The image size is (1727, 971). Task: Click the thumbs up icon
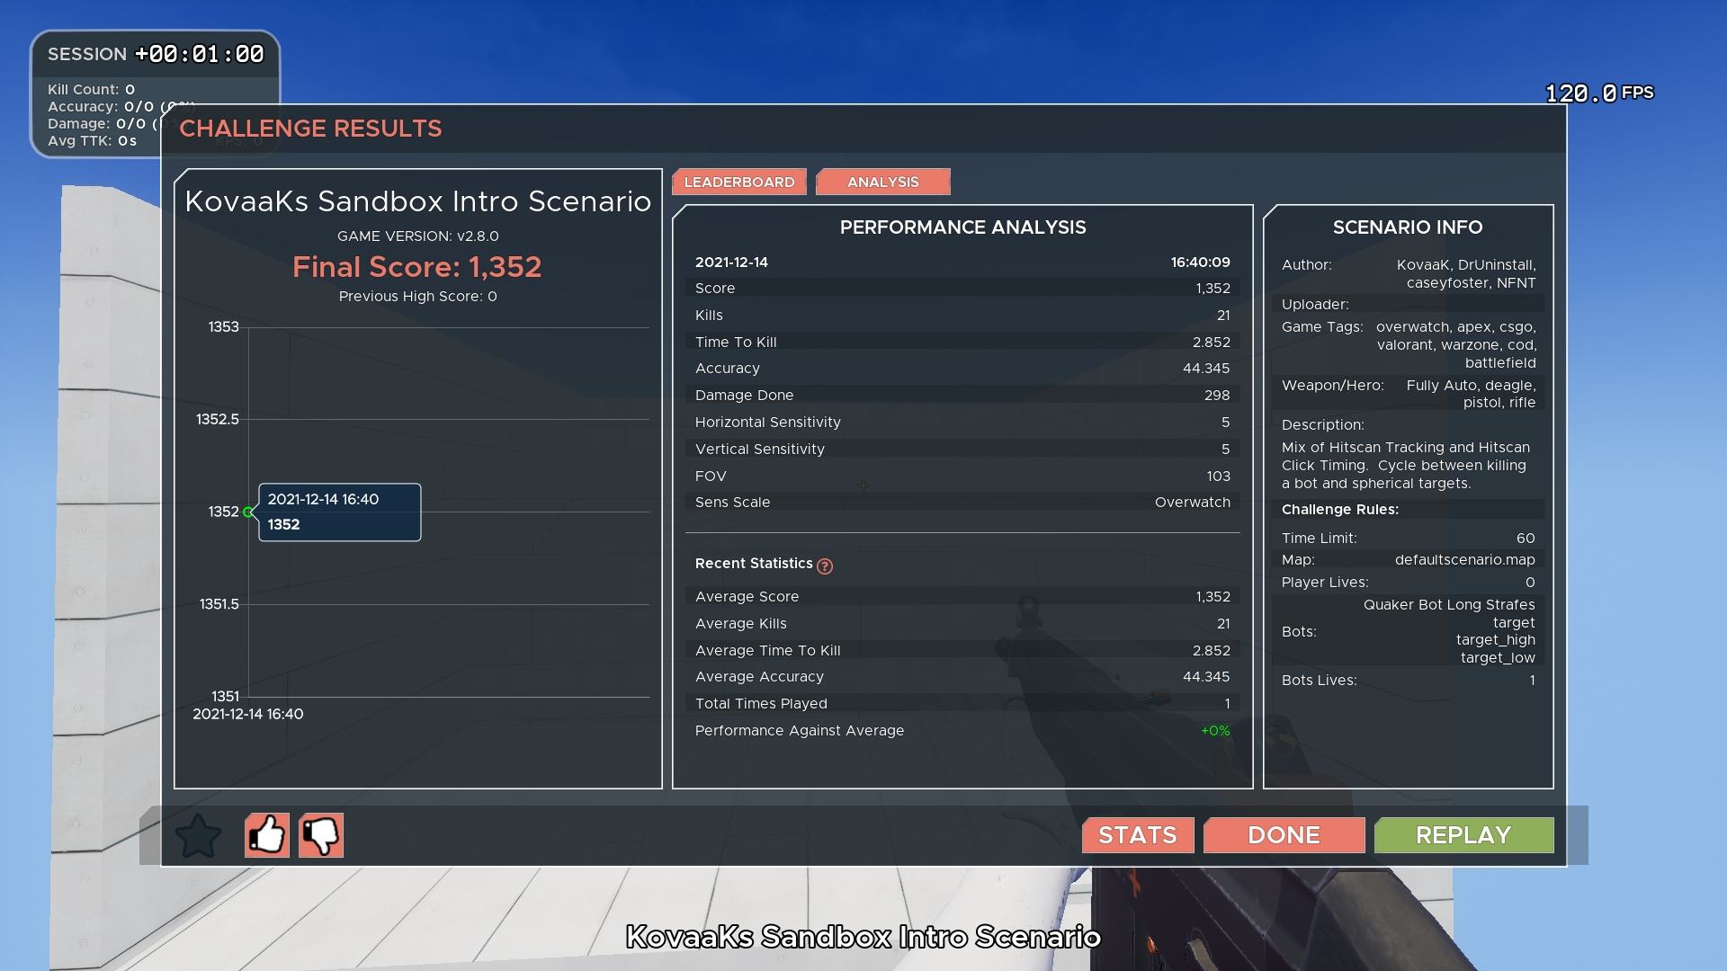click(267, 835)
